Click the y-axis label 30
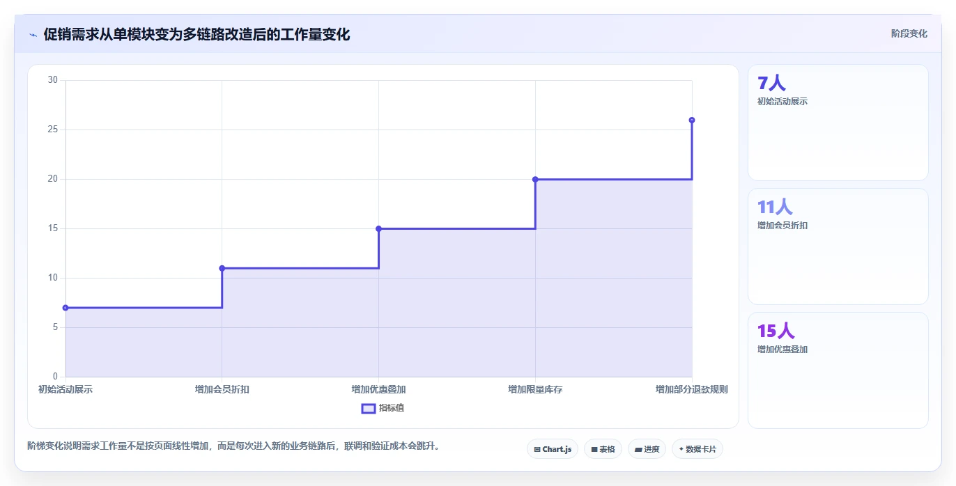Image resolution: width=956 pixels, height=486 pixels. click(x=53, y=80)
